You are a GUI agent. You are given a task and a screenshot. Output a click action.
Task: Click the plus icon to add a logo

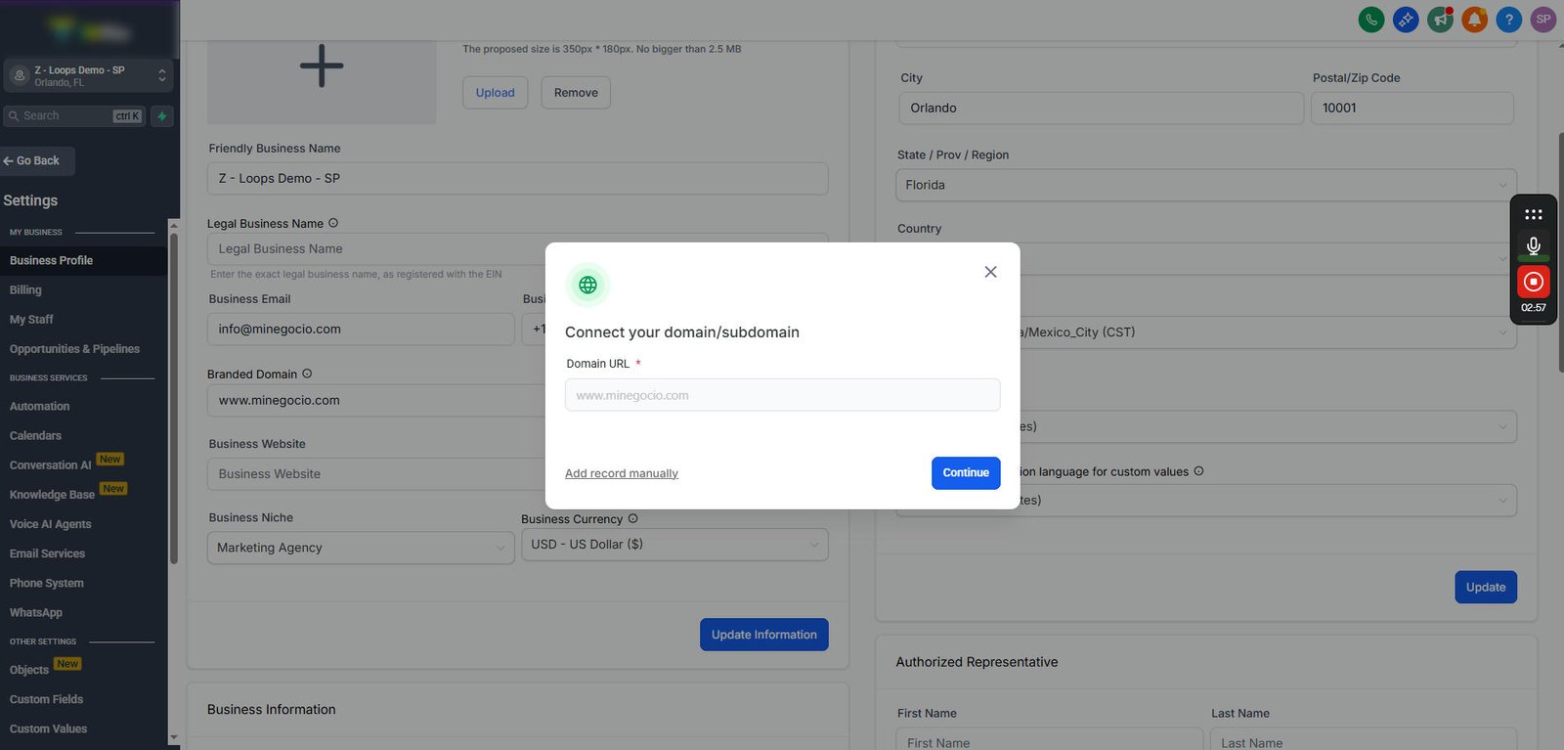322,66
